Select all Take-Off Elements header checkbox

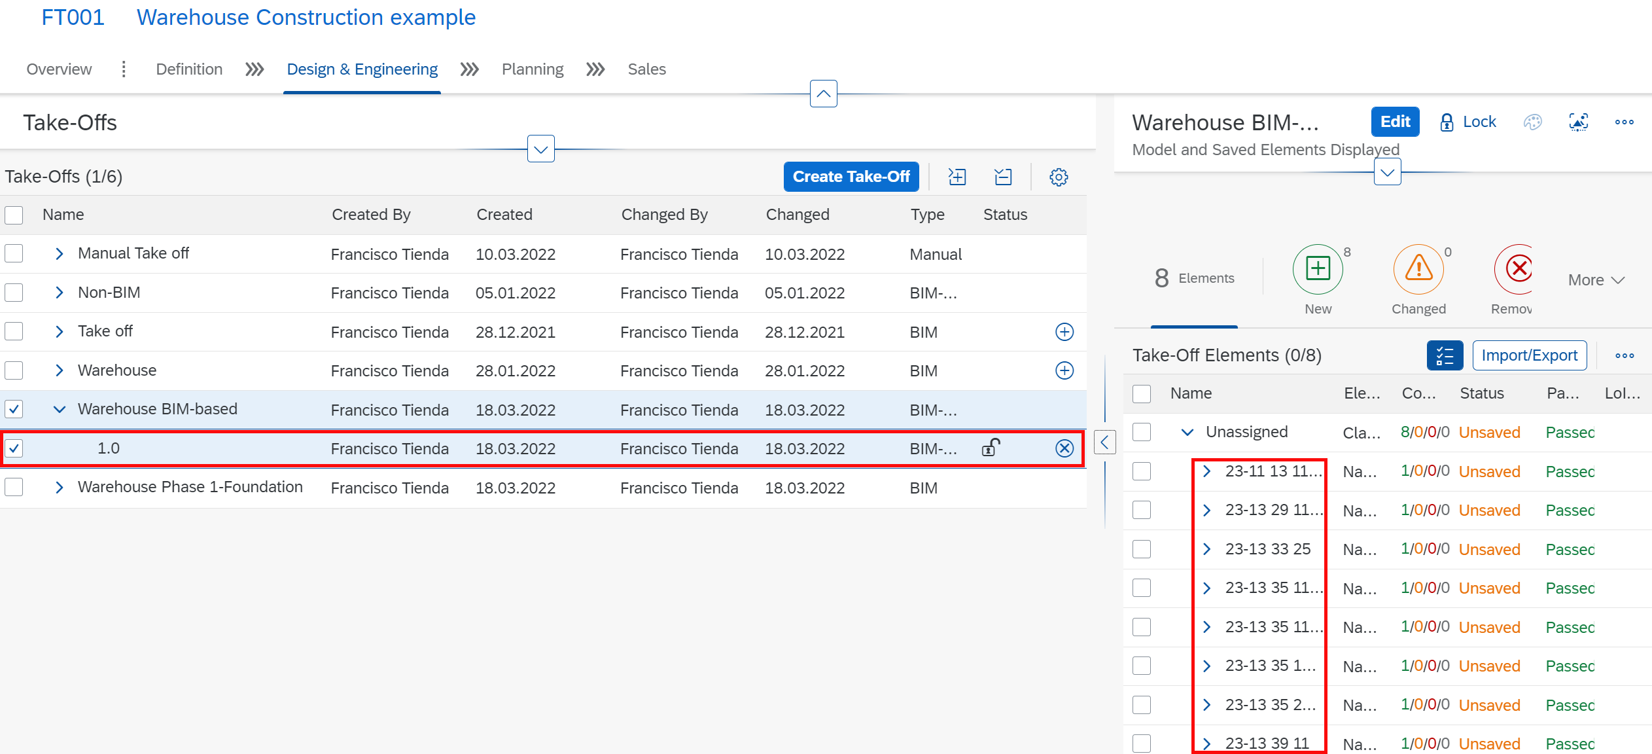pos(1142,393)
